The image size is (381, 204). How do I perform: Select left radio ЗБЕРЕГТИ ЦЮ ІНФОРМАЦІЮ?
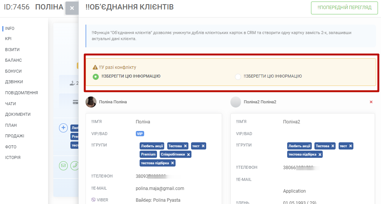[x=96, y=76]
